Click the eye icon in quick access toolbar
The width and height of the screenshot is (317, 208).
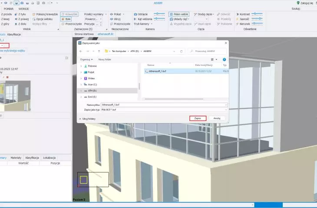6,3
